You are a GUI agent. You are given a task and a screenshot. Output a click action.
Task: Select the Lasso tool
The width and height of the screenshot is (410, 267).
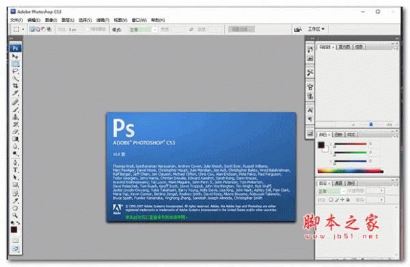(15, 71)
